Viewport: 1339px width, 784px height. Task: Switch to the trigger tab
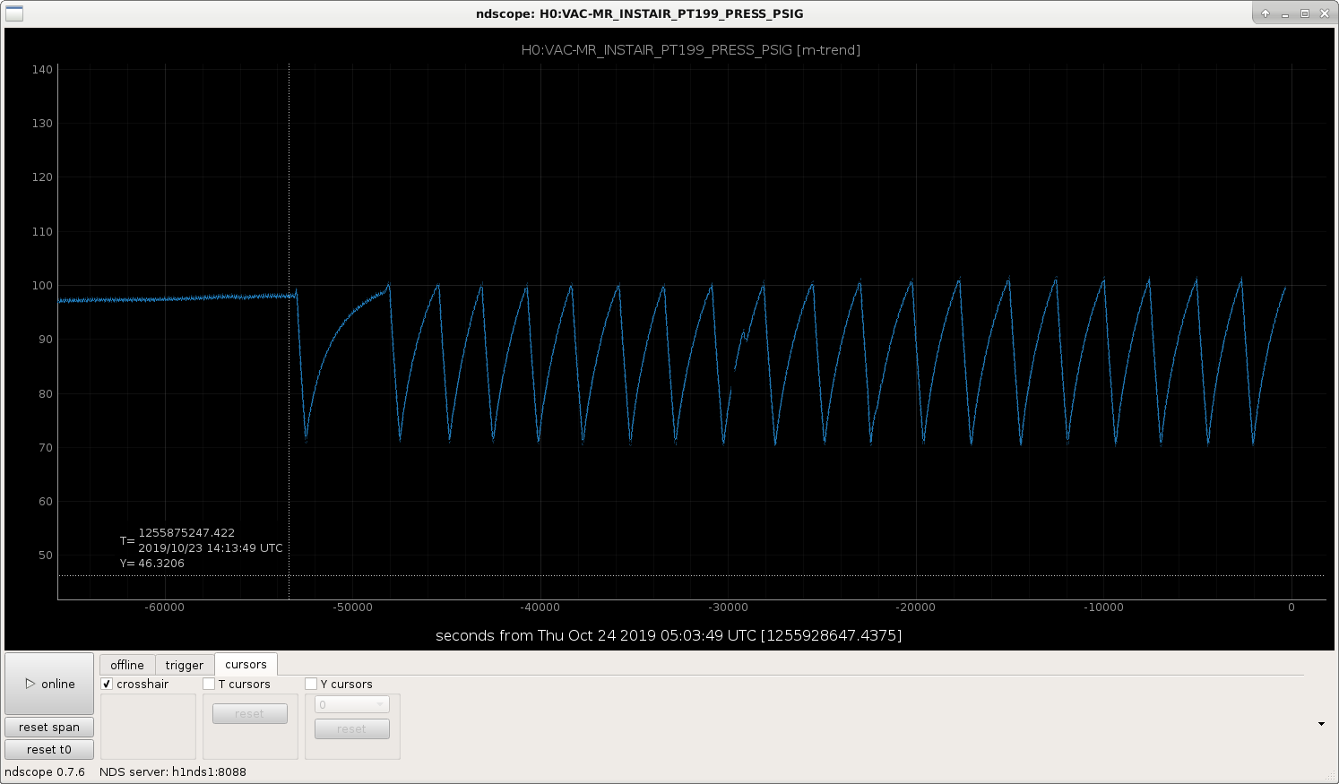click(185, 665)
